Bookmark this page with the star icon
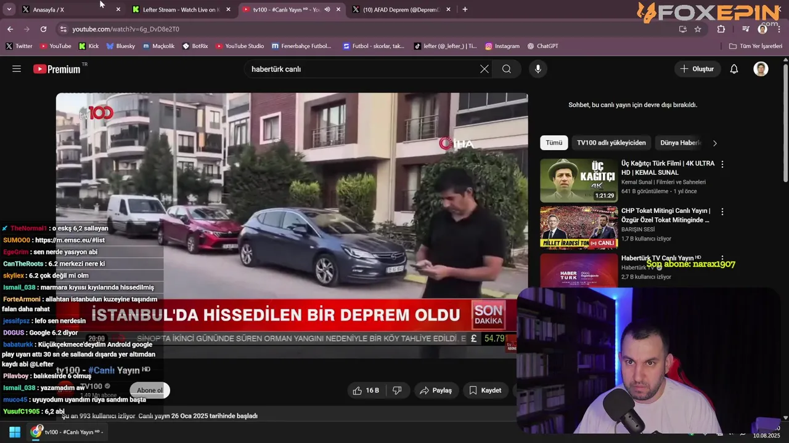Viewport: 789px width, 443px height. click(698, 29)
